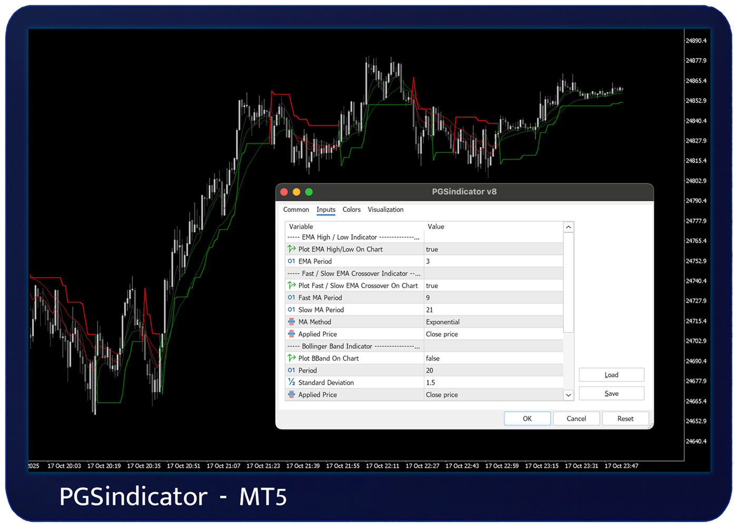
Task: Click the red close button of PGSindicator dialog
Action: 284,192
